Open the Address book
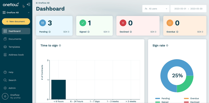This screenshot has height=103, width=209. 16,55
